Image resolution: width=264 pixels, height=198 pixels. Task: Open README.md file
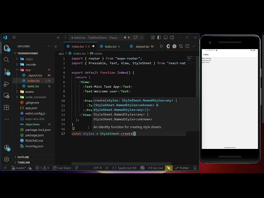pyautogui.click(x=34, y=141)
